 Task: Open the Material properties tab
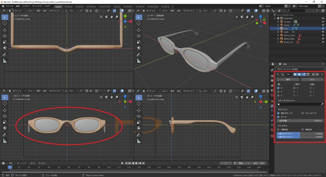tap(272, 130)
